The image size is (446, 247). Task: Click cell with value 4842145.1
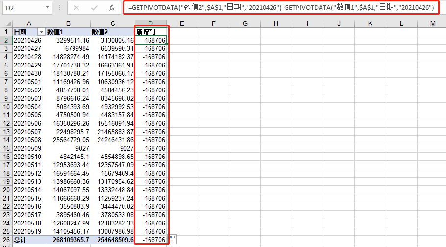[68, 157]
